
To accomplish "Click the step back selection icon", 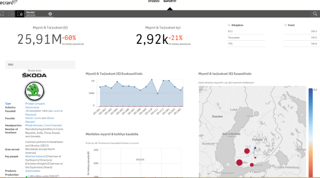I will tap(2, 14).
